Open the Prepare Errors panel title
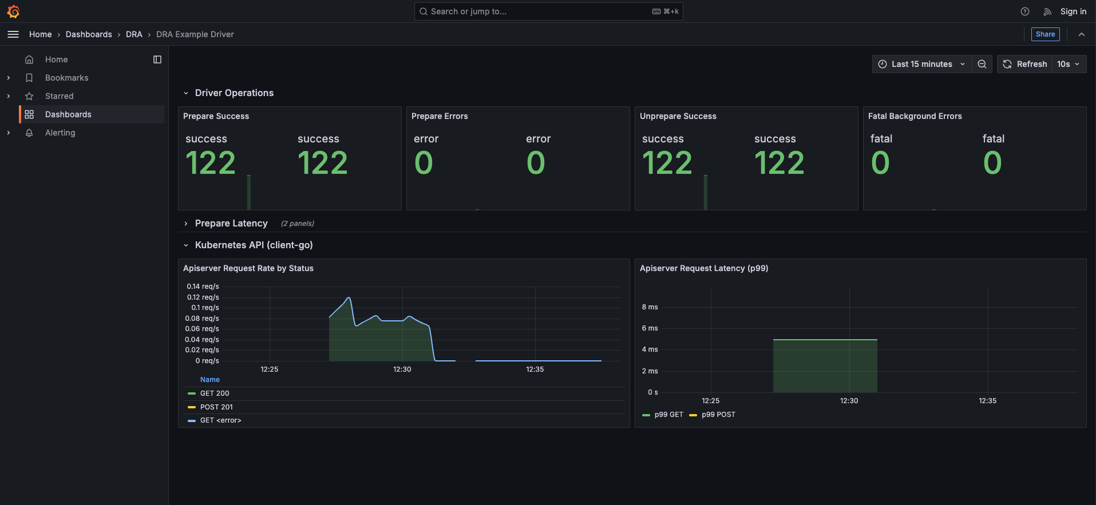1096x505 pixels. (x=440, y=116)
